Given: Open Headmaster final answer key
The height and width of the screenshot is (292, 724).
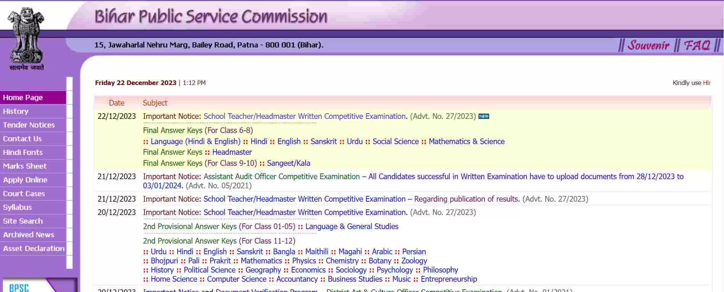Looking at the screenshot, I should [232, 152].
